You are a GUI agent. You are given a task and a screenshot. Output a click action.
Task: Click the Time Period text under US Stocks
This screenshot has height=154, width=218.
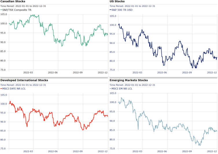[x=132, y=6]
